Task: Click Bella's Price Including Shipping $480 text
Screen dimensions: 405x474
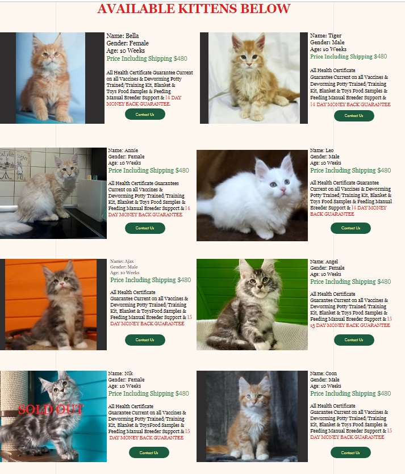Action: pyautogui.click(x=147, y=58)
